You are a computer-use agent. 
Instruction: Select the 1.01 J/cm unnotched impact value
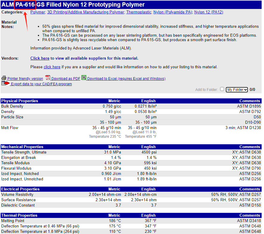click(x=112, y=179)
